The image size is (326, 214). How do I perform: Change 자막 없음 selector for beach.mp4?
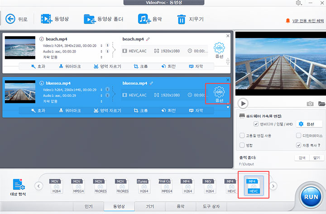click(101, 57)
